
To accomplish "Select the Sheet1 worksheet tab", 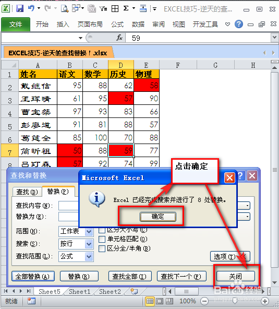I will (80, 291).
